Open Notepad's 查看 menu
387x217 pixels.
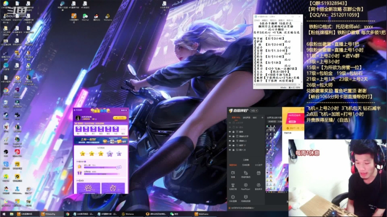click(x=281, y=20)
